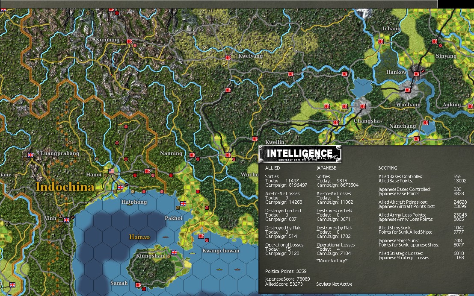Click Japanese Ships Sunk: 748 row
This screenshot has height=296, width=474.
point(420,241)
